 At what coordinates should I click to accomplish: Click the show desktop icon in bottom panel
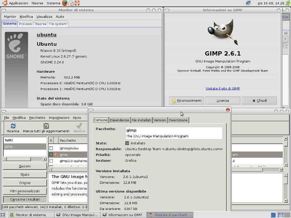tap(3, 215)
